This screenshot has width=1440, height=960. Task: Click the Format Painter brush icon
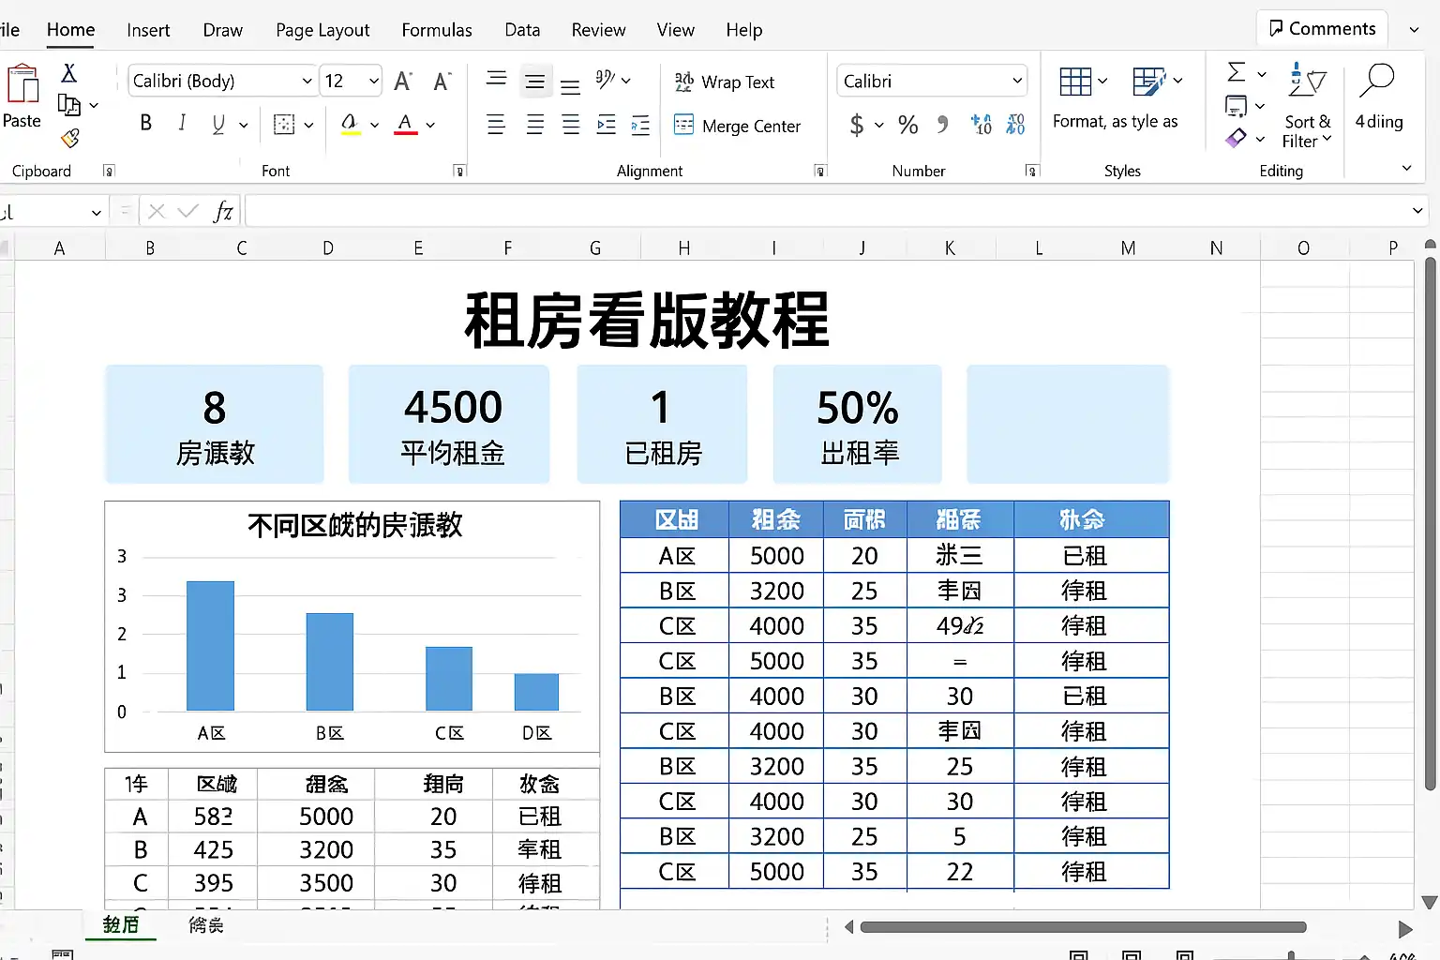(x=69, y=139)
